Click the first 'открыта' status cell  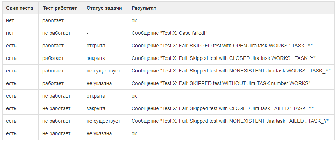coord(96,46)
